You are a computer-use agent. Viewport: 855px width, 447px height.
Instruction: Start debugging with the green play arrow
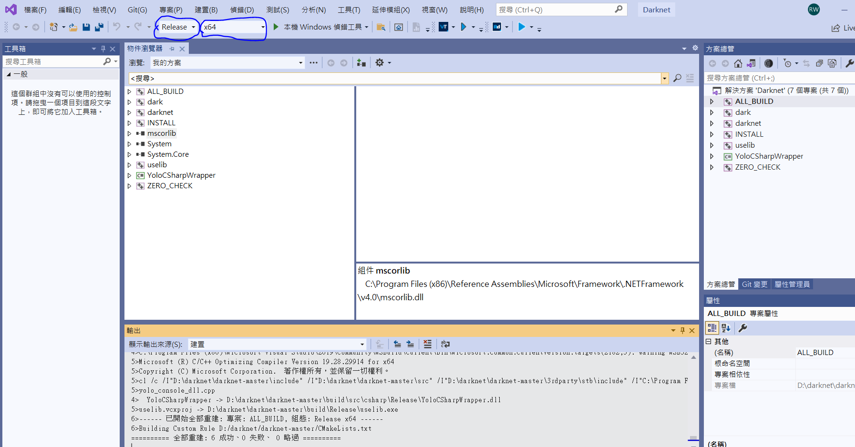(x=276, y=27)
